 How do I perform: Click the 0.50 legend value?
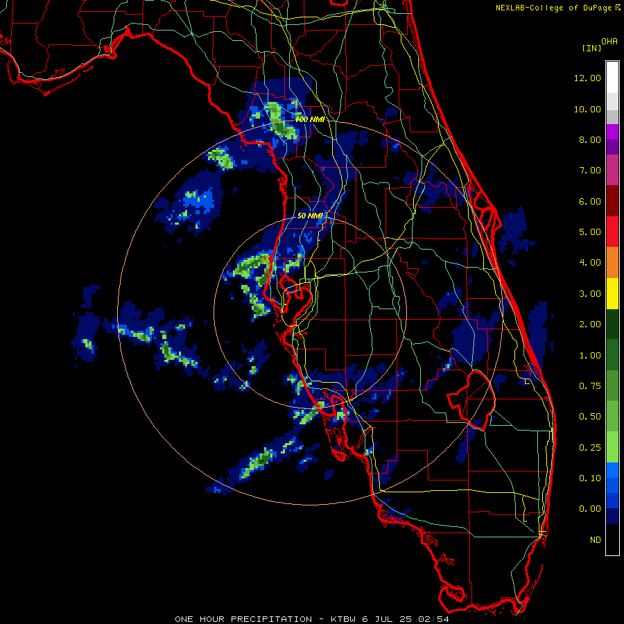(x=590, y=417)
